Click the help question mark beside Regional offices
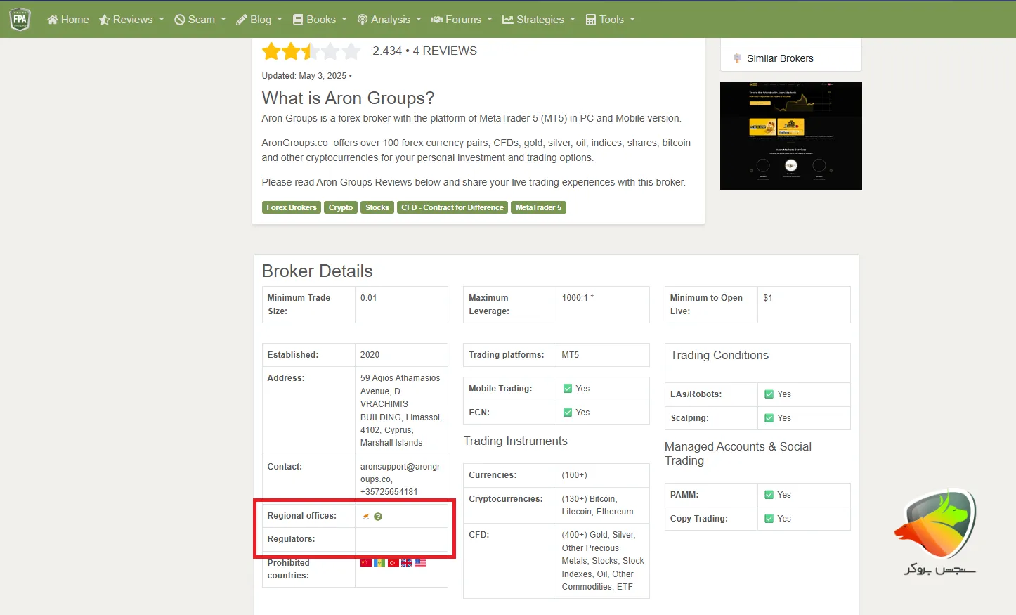Screen dimensions: 1016x615 [378, 517]
